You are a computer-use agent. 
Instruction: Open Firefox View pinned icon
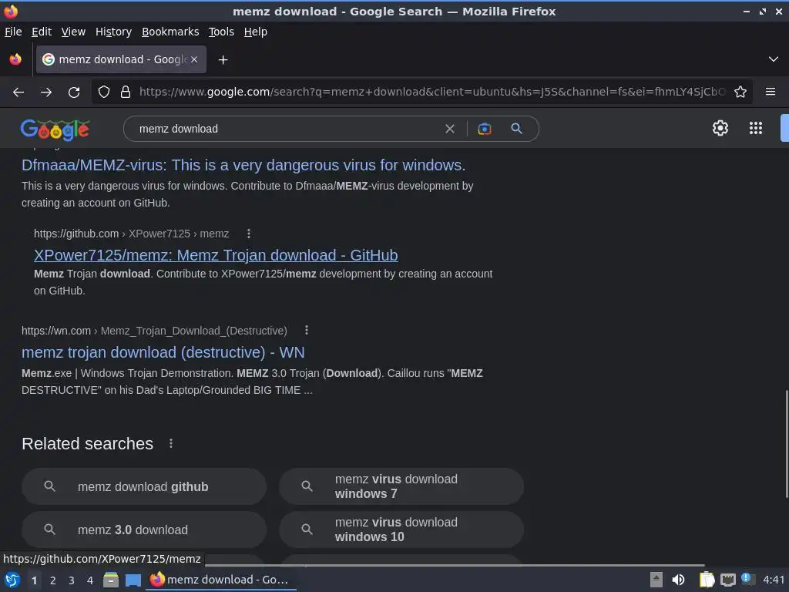pyautogui.click(x=15, y=59)
